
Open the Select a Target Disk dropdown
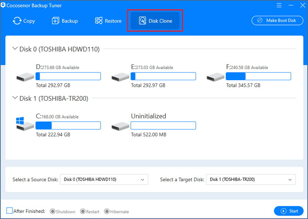251,179
